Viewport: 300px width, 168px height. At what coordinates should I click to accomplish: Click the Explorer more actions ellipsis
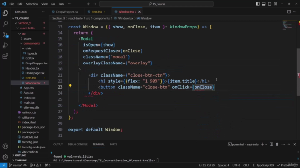[x=44, y=12]
